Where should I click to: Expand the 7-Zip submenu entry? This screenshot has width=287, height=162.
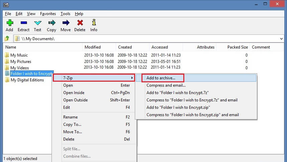coord(94,78)
